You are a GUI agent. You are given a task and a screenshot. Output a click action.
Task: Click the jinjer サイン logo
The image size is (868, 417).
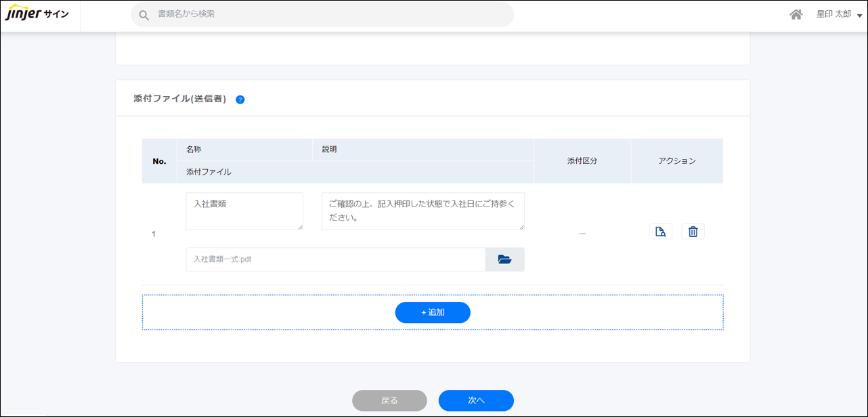pos(37,14)
